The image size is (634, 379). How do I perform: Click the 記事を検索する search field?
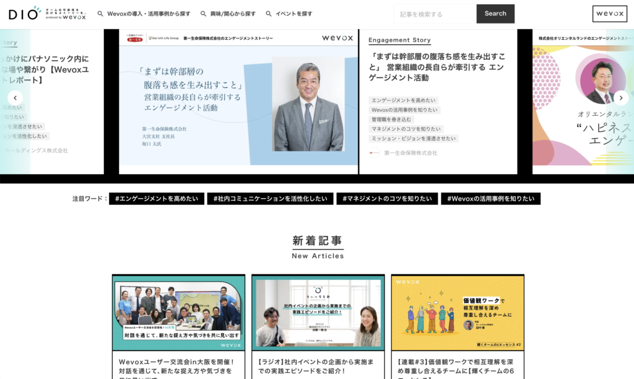tap(435, 14)
